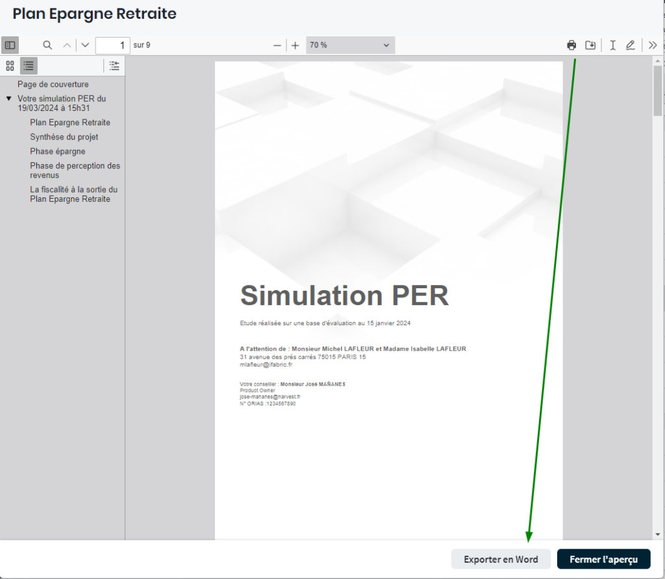Select the text annotation tool
Screen dimensions: 665x579
612,45
